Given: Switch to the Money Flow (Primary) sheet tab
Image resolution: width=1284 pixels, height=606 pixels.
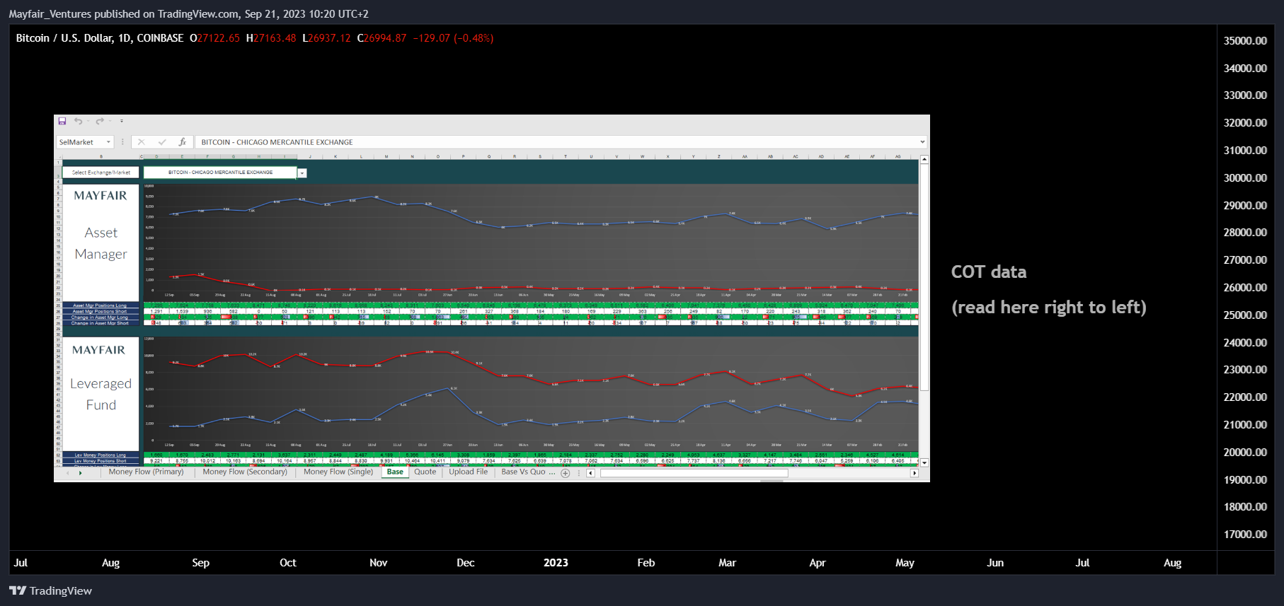Looking at the screenshot, I should 146,472.
